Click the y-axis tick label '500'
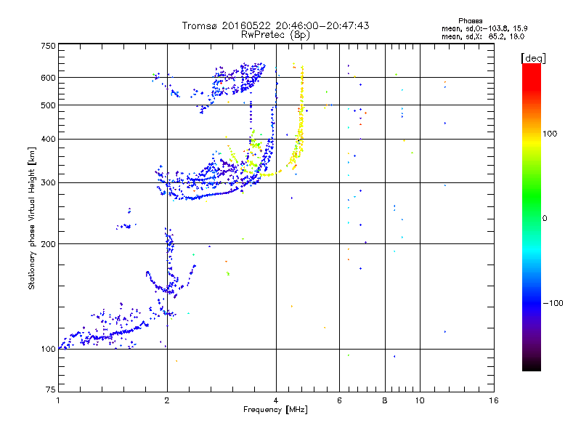The width and height of the screenshot is (581, 436). [48, 105]
